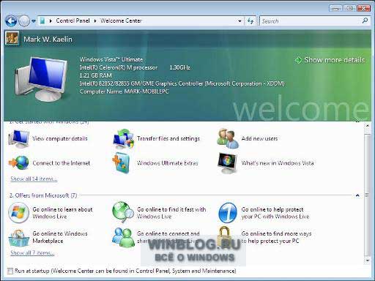The height and width of the screenshot is (281, 375).
Task: Click Show all 14 items link
Action: pyautogui.click(x=34, y=179)
